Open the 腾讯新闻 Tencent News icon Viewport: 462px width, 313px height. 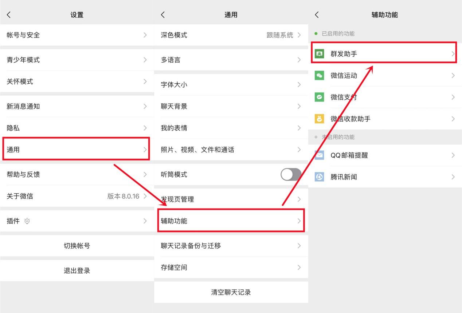tap(319, 177)
